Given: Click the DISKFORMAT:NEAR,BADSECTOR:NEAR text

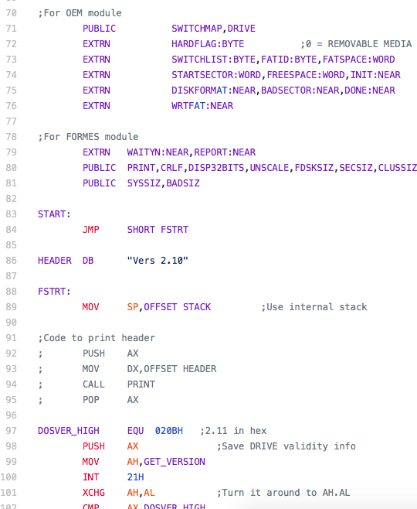Looking at the screenshot, I should [256, 91].
